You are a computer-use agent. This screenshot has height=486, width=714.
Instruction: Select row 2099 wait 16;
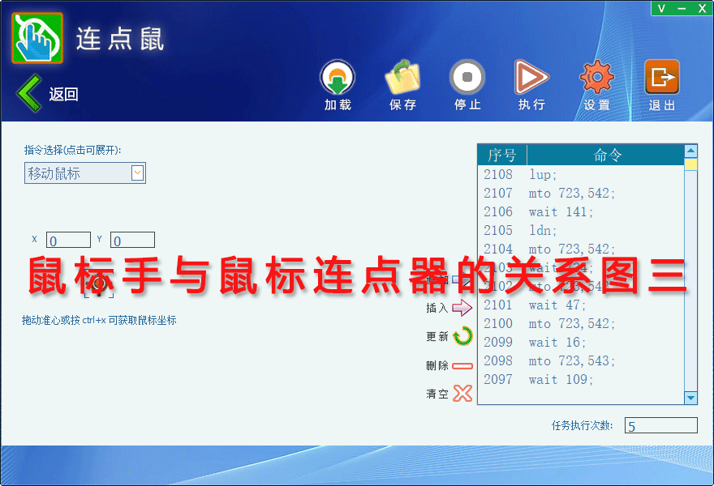[581, 343]
